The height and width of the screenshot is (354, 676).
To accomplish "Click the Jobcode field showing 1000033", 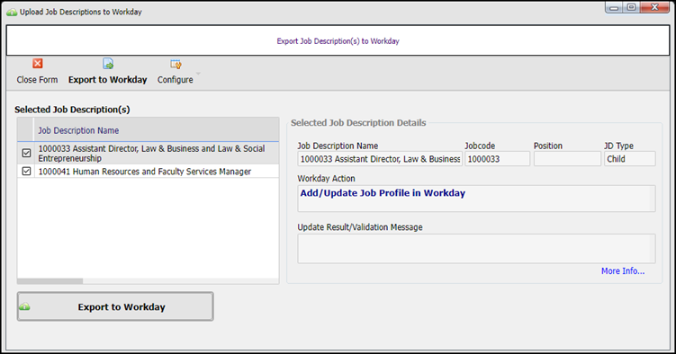I will (497, 159).
